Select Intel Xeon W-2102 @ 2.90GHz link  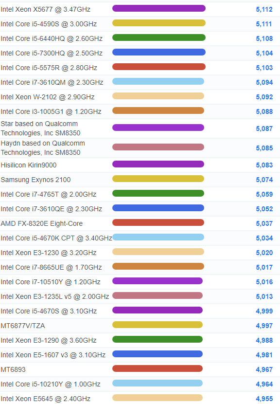tap(48, 97)
